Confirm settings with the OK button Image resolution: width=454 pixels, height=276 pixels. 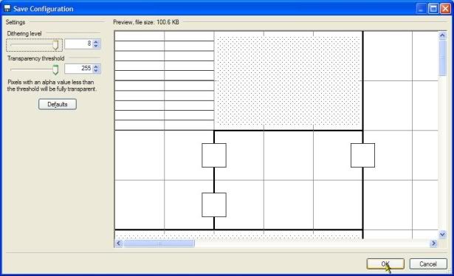[385, 263]
